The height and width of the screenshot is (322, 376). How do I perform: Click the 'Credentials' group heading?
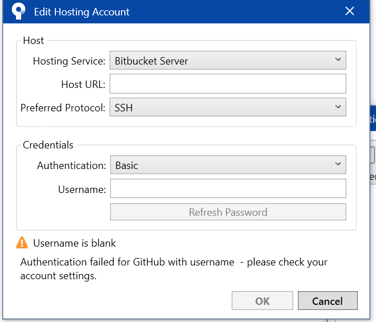pos(48,145)
